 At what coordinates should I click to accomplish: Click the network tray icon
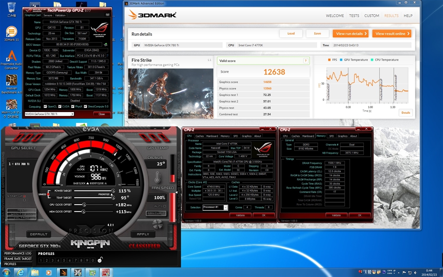click(x=410, y=273)
